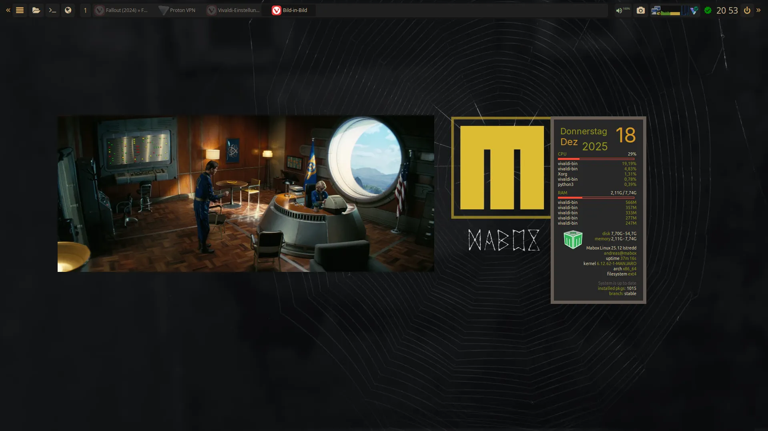Click the 20 53 panel clock
Screen dimensions: 768x431
[727, 10]
